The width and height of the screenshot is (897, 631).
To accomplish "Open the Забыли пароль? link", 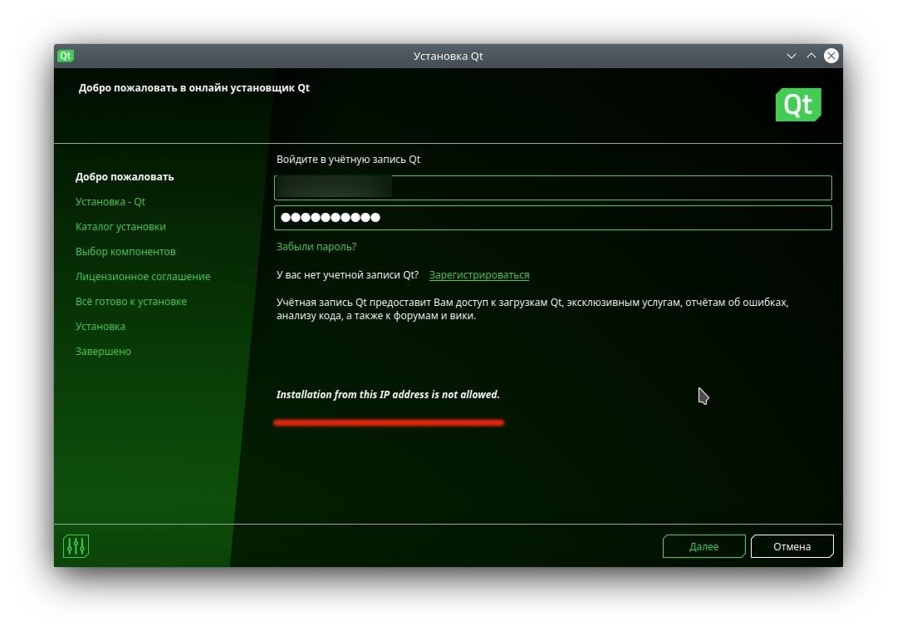I will click(x=316, y=247).
